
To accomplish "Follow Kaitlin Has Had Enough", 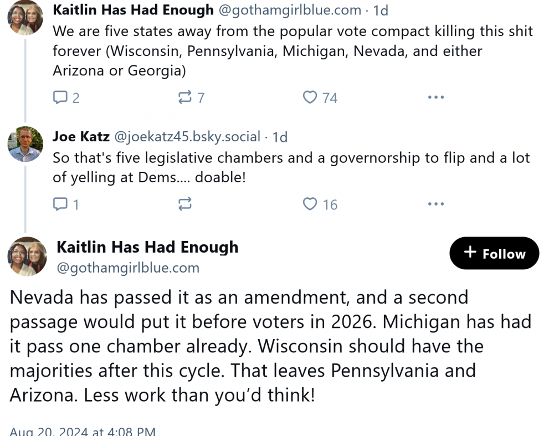I will coord(494,253).
